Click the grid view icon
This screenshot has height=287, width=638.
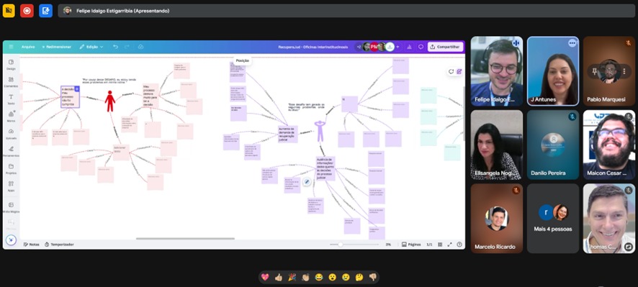tap(440, 245)
